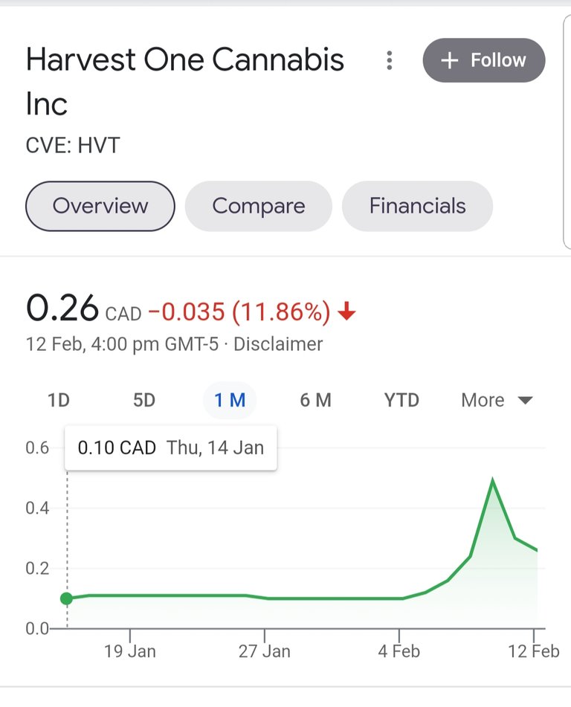Click the dropdown arrow beside More
Screen dimensions: 571x707
[x=526, y=401]
